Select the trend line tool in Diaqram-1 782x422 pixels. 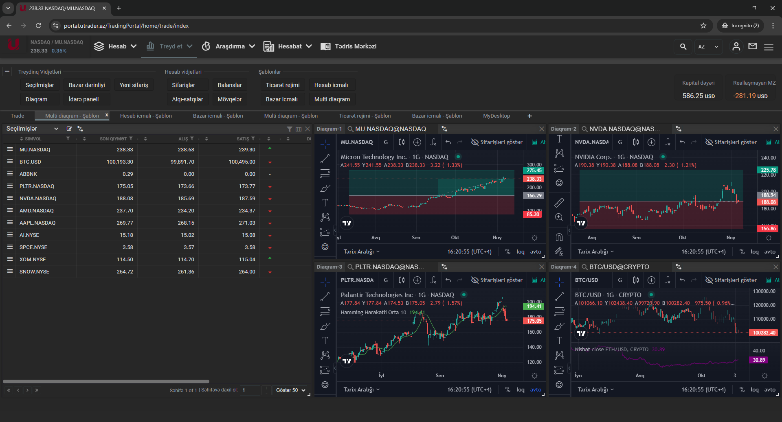pyautogui.click(x=325, y=159)
